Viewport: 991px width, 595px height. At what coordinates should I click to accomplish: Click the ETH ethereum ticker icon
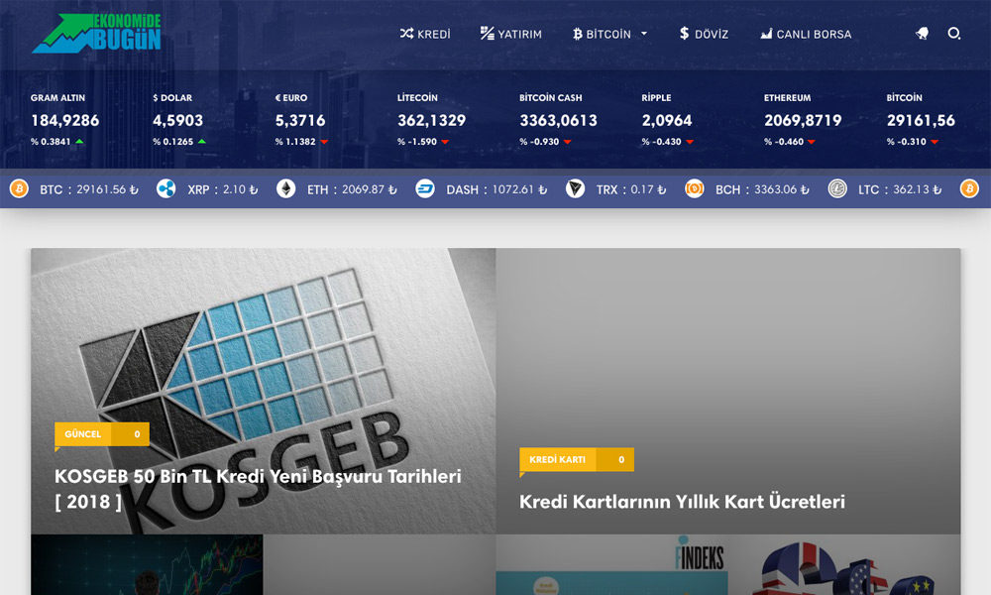[x=285, y=188]
